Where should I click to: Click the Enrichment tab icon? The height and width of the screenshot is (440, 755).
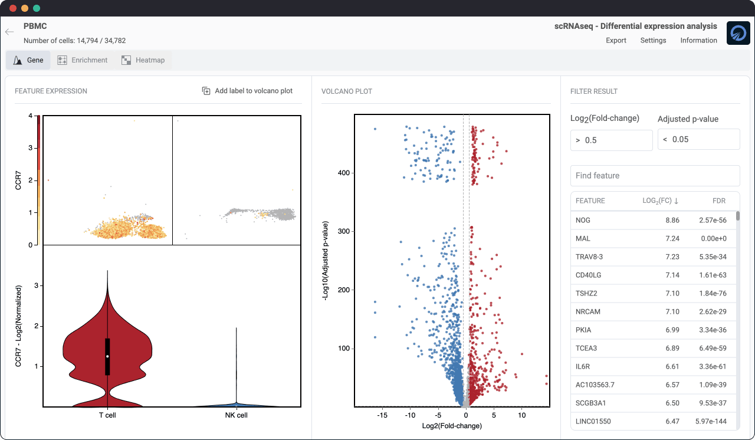[62, 60]
